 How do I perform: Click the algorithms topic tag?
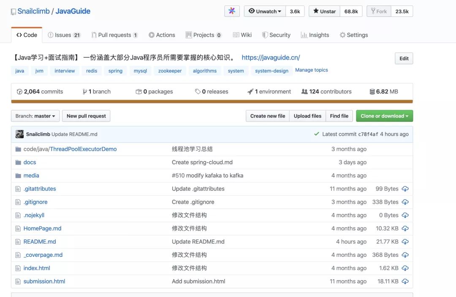[x=205, y=71]
